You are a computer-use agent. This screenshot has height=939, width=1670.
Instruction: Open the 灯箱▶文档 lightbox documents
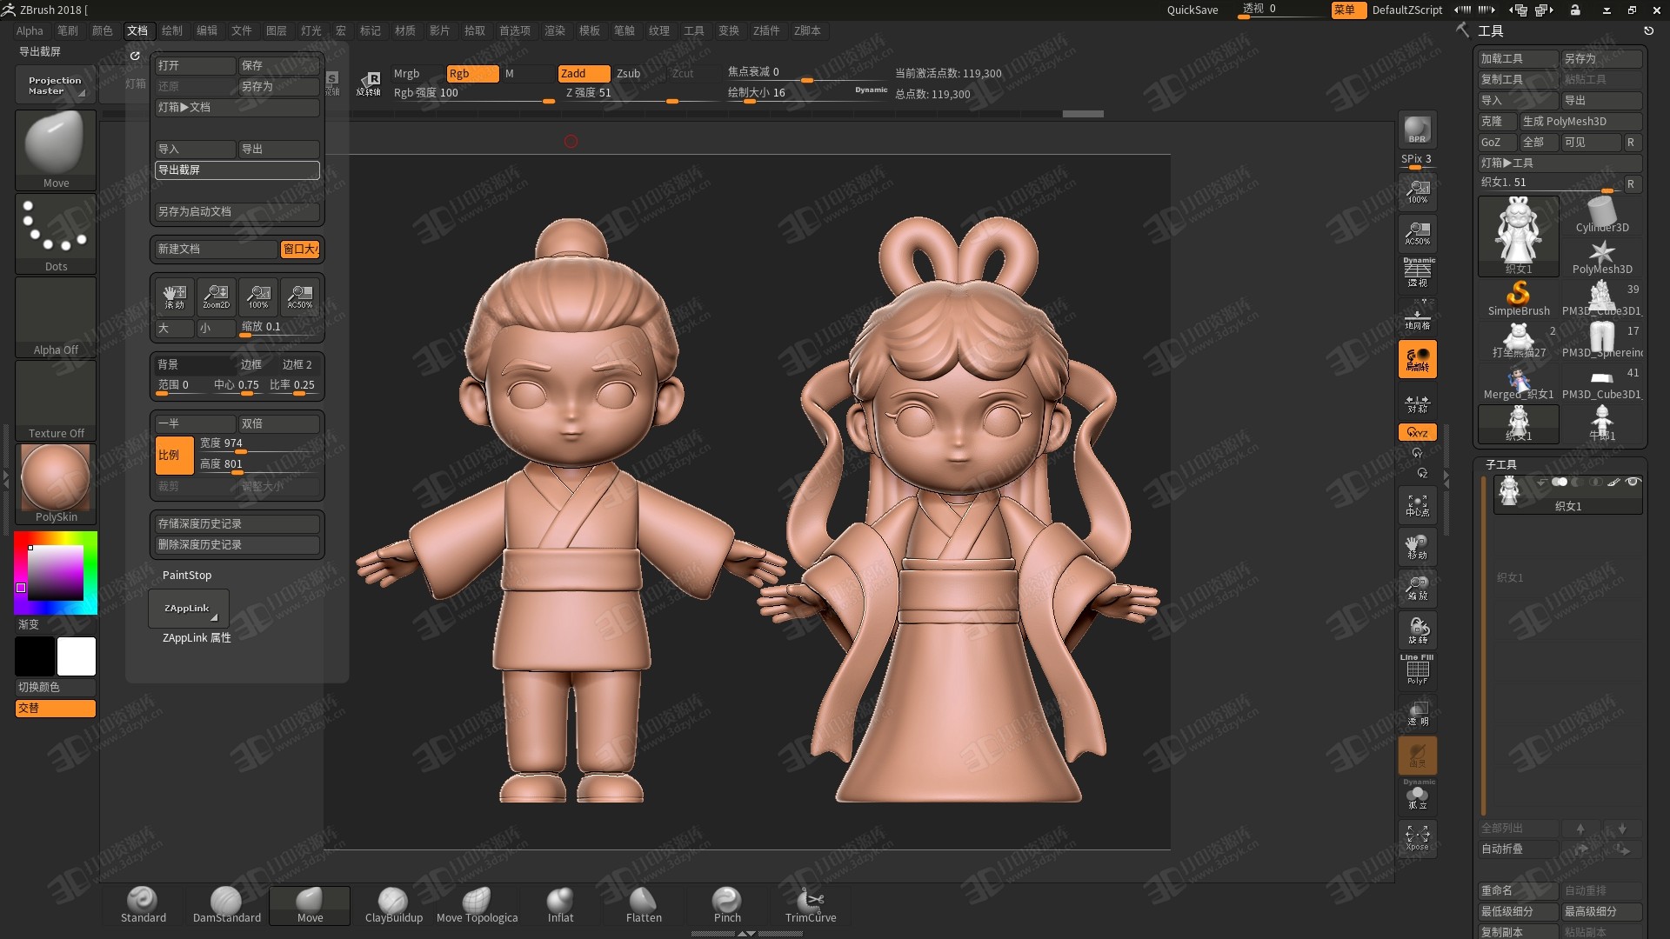[x=237, y=107]
